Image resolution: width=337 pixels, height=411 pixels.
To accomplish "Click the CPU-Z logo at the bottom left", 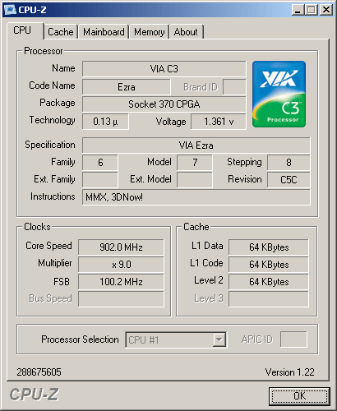I will [x=35, y=395].
